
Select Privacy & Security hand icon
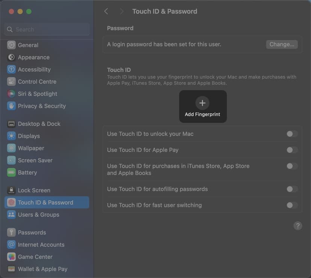[x=11, y=106]
